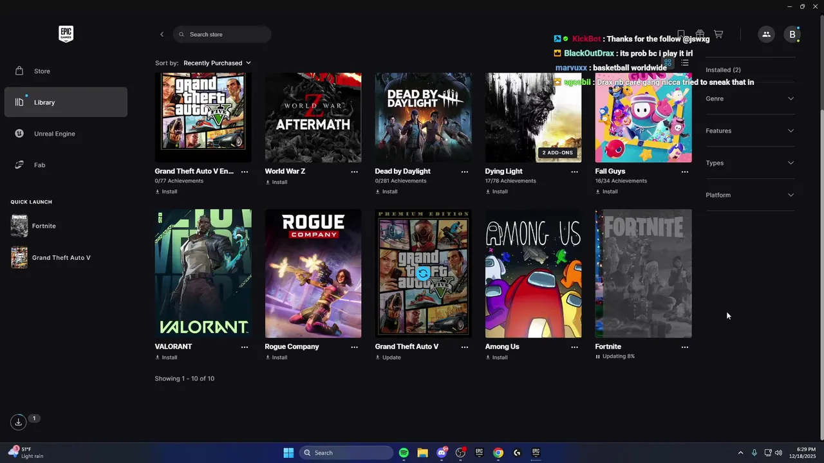
Task: Open Unreal Engine in the sidebar
Action: click(x=66, y=134)
